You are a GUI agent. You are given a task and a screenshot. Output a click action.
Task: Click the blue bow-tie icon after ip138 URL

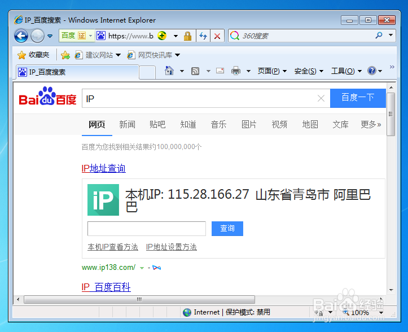pyautogui.click(x=157, y=268)
